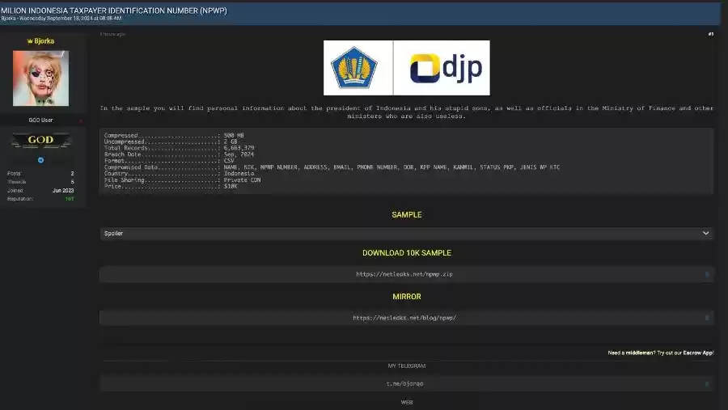Click the poster's avatar picture
The width and height of the screenshot is (728, 410).
point(40,78)
